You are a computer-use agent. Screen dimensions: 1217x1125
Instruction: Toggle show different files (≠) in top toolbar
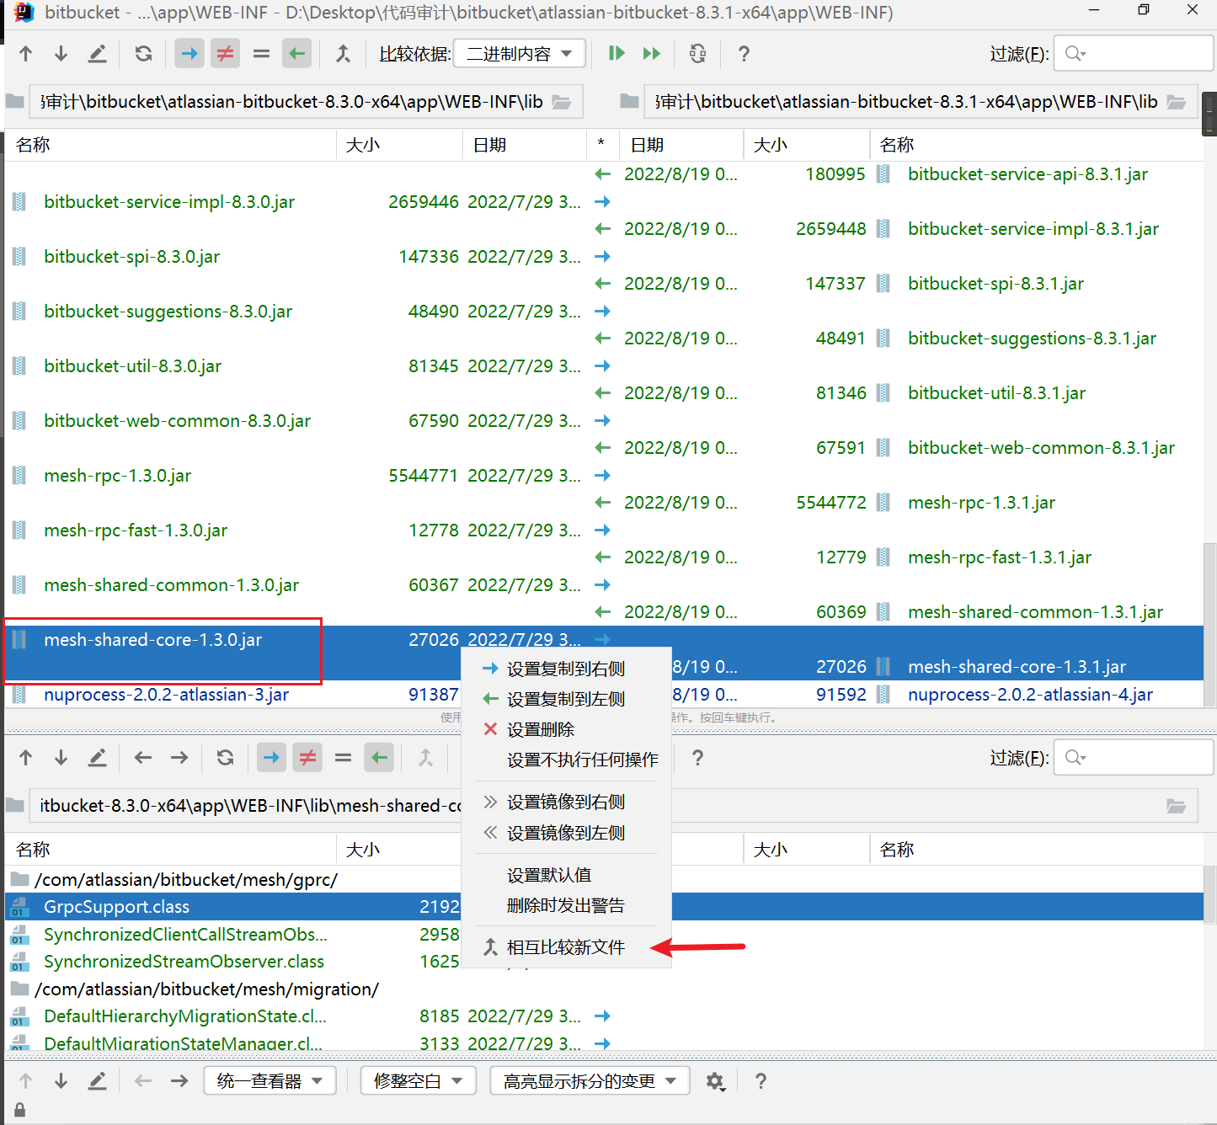click(x=225, y=54)
